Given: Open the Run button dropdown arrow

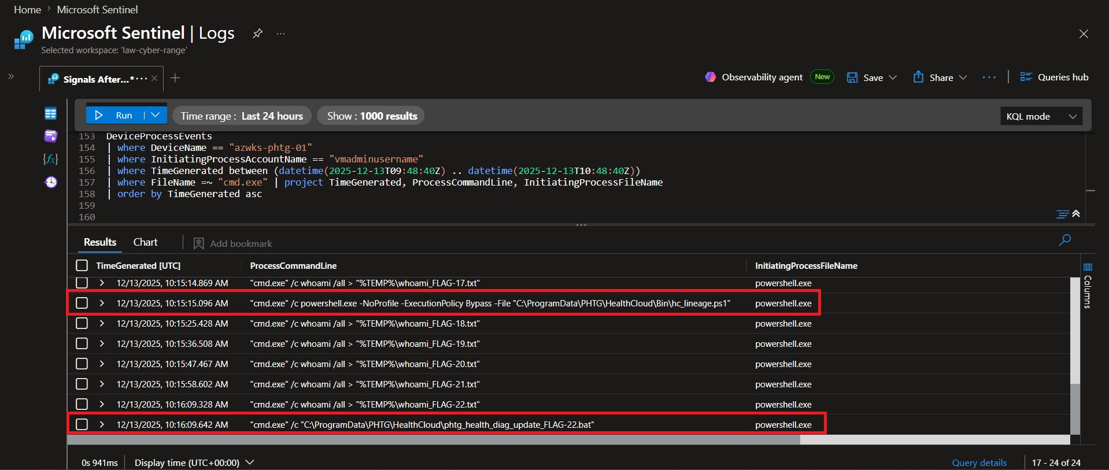Looking at the screenshot, I should pyautogui.click(x=155, y=115).
